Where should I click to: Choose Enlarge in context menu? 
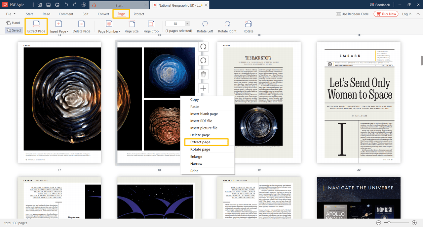tap(208, 157)
